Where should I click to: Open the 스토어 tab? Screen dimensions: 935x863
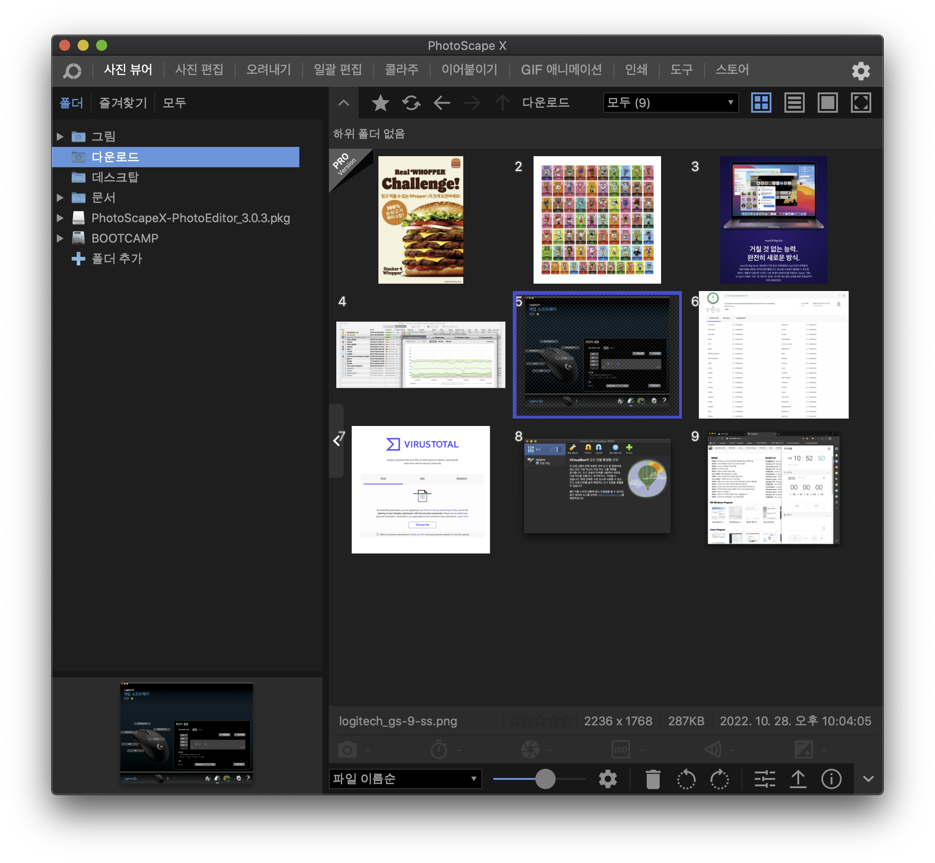click(732, 70)
